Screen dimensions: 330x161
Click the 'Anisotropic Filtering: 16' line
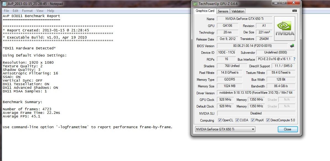pos(30,73)
